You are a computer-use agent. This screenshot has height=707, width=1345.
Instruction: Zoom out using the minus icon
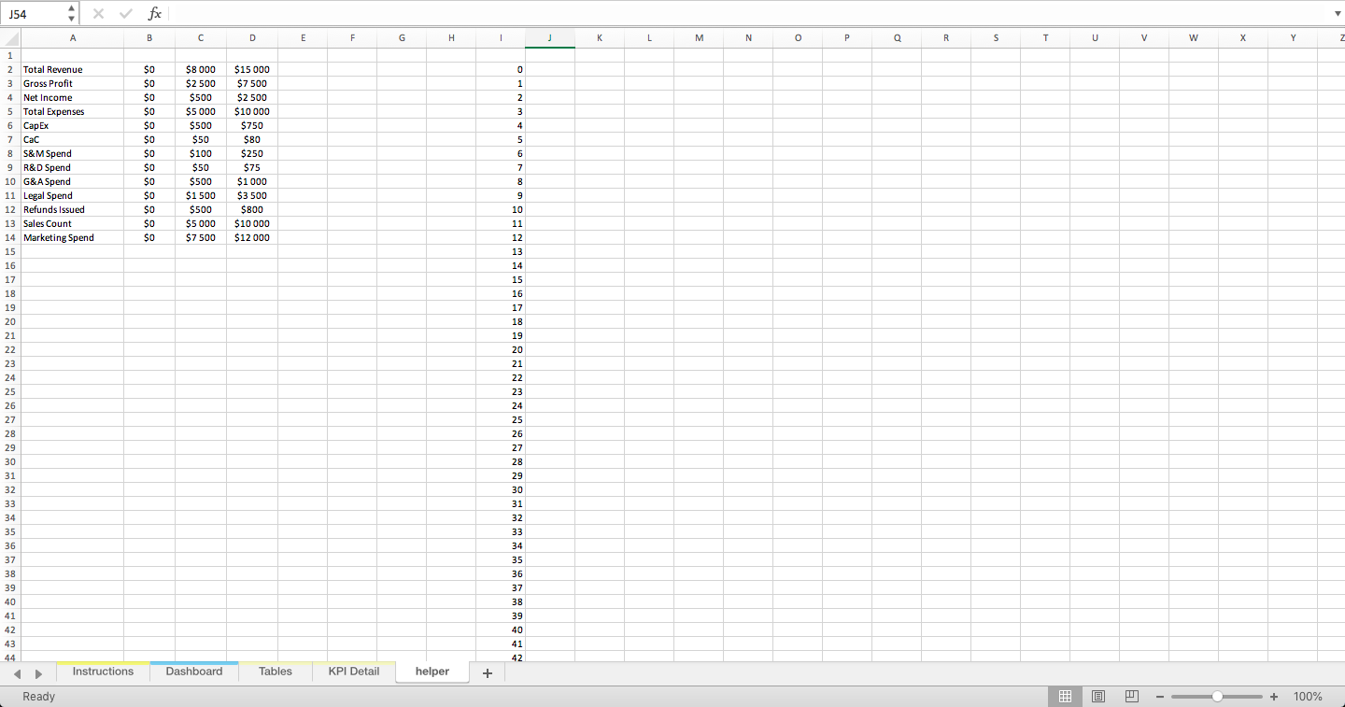click(x=1160, y=696)
